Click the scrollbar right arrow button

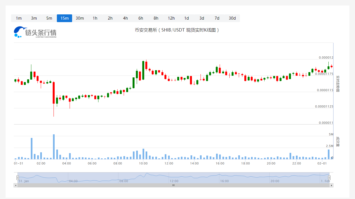pos(332,185)
